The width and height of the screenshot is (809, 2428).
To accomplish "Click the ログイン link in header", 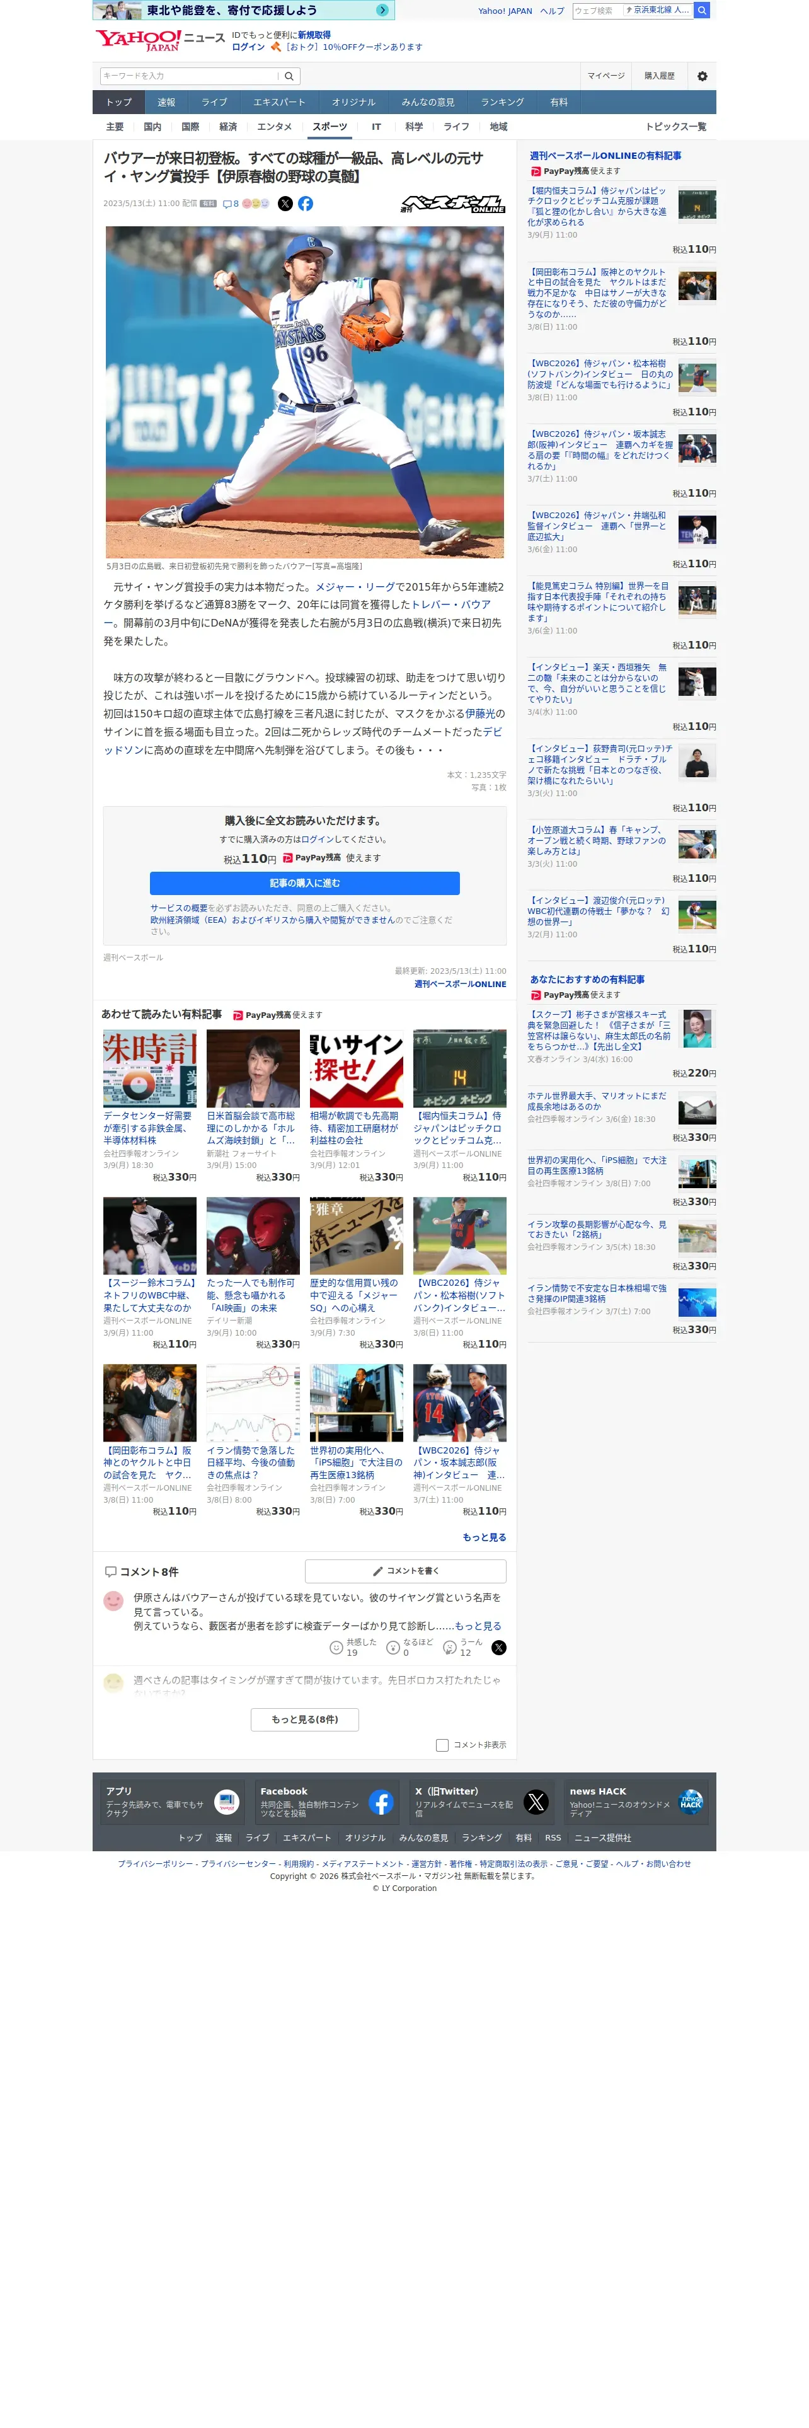I will coord(248,46).
